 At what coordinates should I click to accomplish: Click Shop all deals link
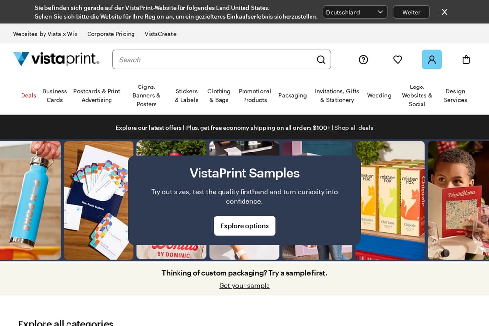pyautogui.click(x=354, y=128)
